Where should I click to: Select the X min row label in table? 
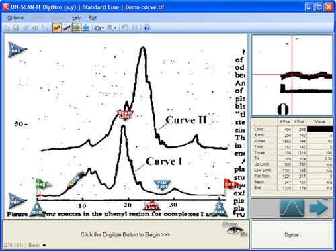[x=259, y=135]
